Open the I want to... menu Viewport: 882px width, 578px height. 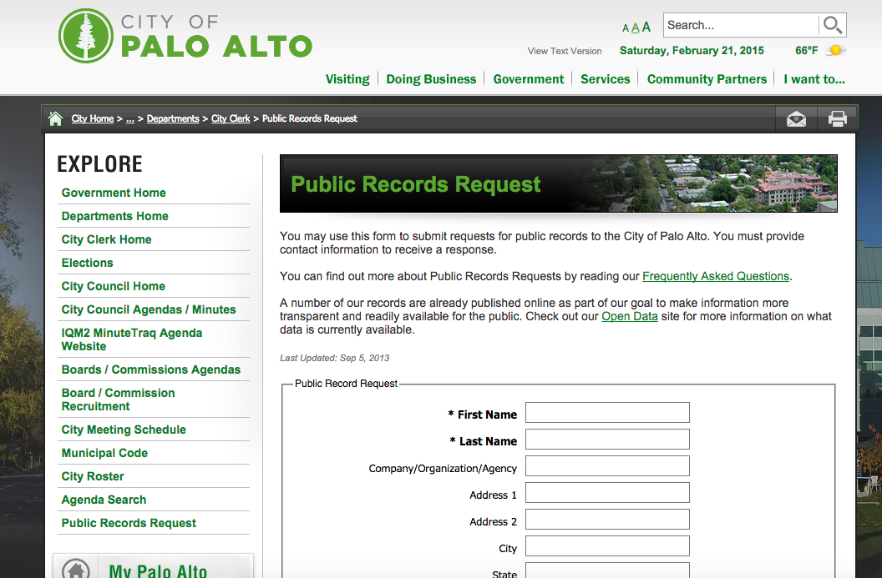click(x=814, y=79)
